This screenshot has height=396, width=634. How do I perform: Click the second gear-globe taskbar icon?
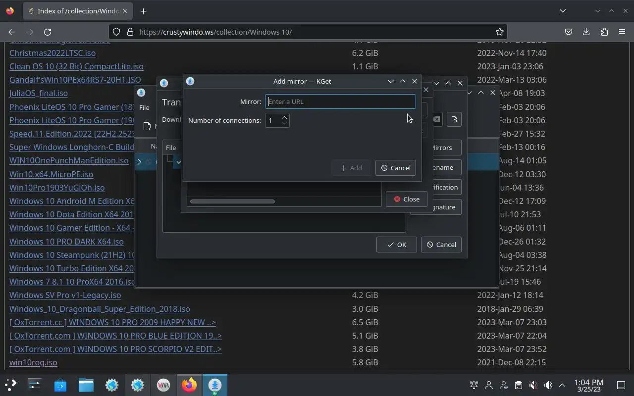138,385
